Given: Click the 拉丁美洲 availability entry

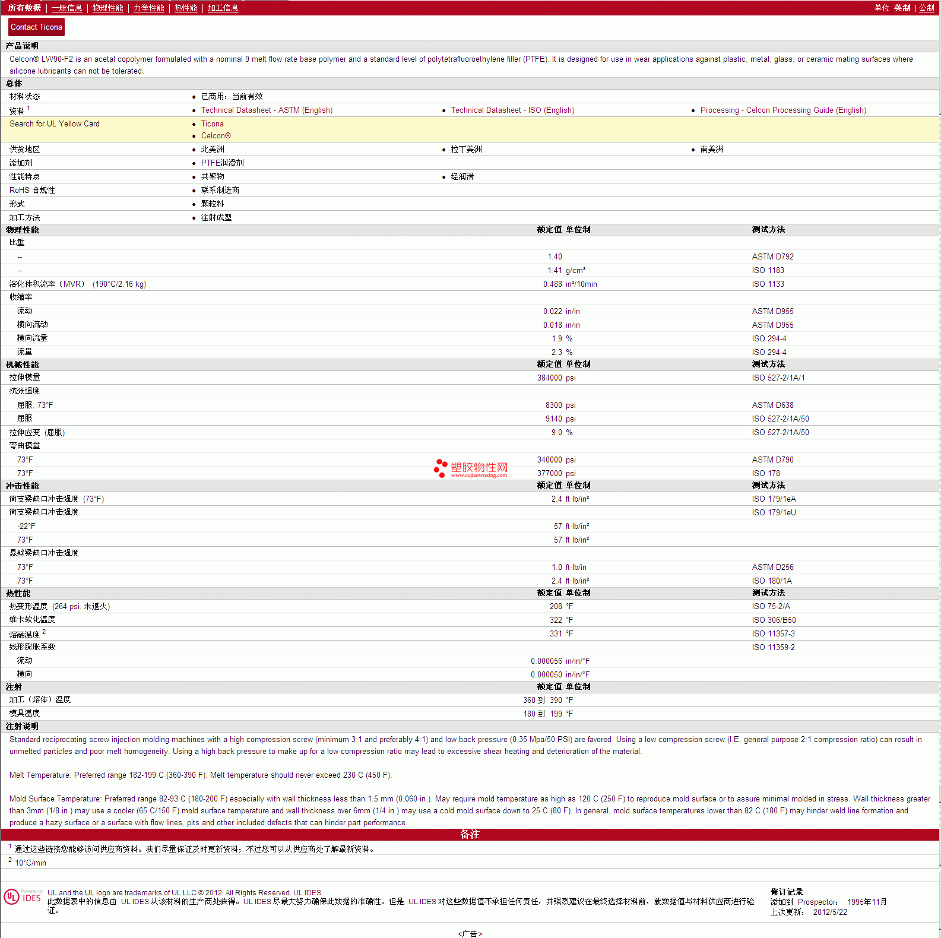Looking at the screenshot, I should [x=466, y=149].
